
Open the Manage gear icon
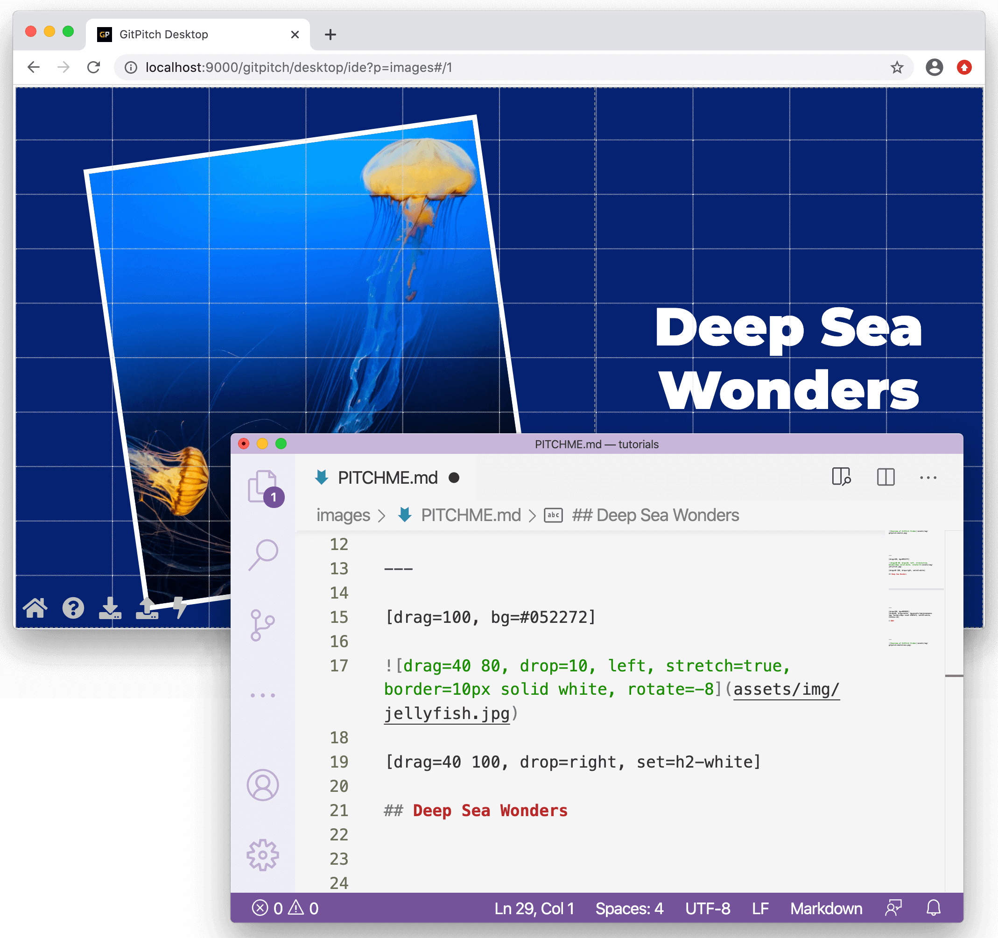tap(262, 854)
